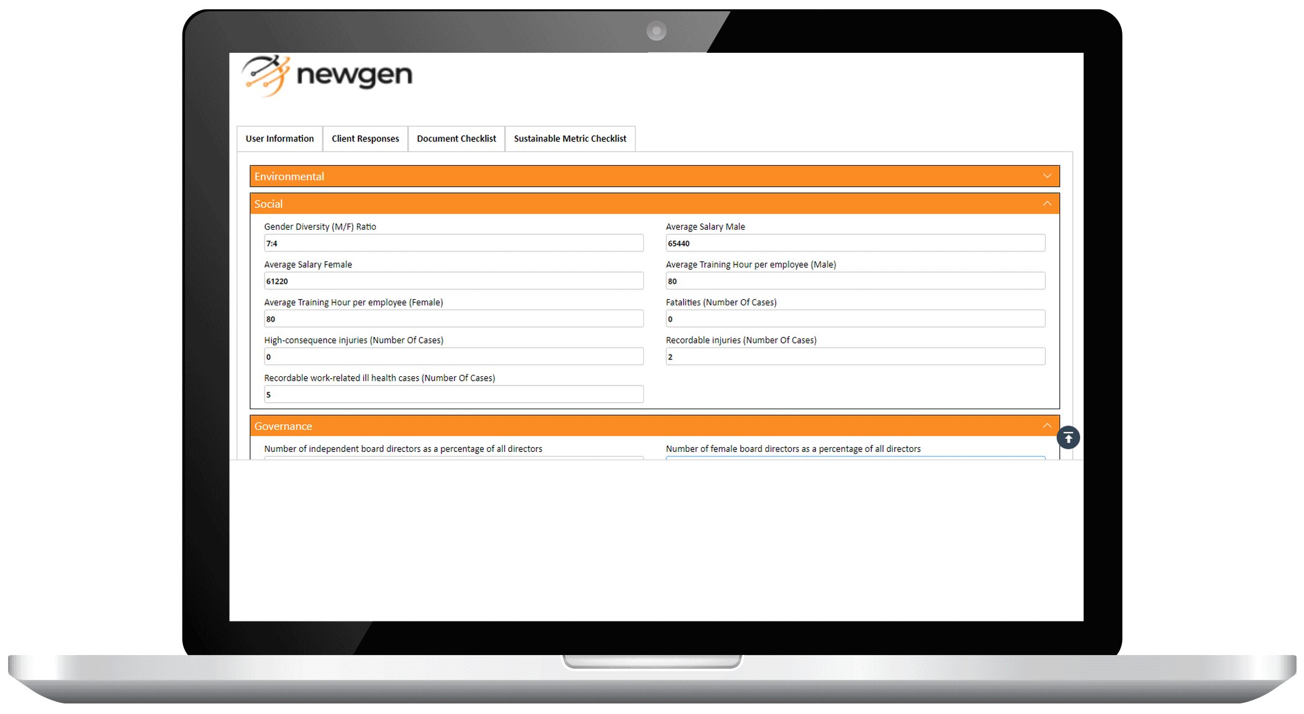Open the Document Checklist tab
Screen dimensions: 1304x714
(456, 138)
